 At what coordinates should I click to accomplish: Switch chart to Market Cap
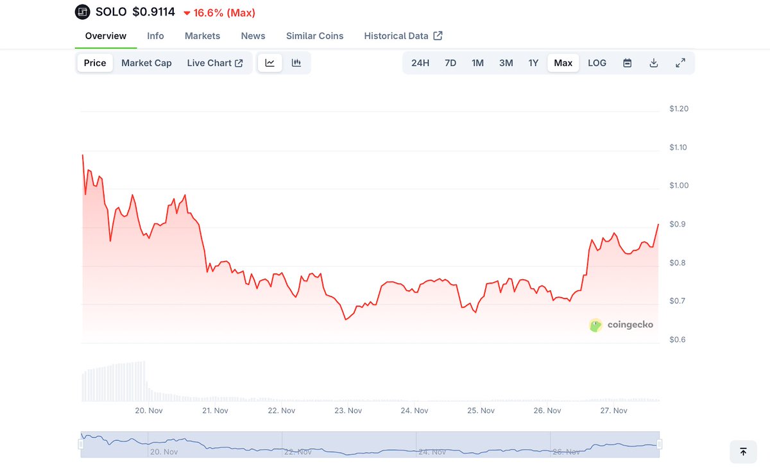point(146,63)
